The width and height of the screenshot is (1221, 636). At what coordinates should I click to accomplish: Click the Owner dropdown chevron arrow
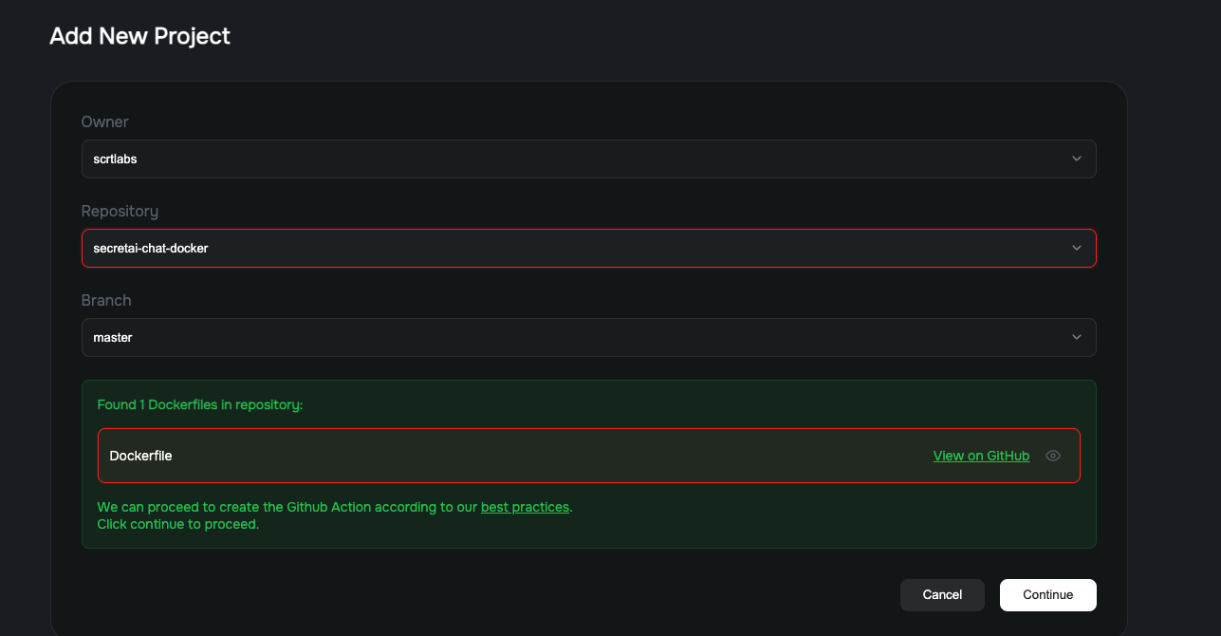pos(1077,159)
